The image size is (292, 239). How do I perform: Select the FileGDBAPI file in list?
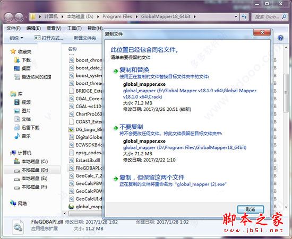[x=85, y=168]
